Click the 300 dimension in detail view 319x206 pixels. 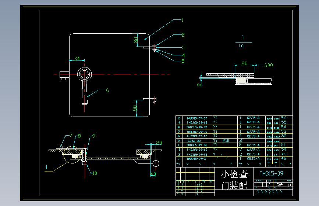pyautogui.click(x=269, y=65)
